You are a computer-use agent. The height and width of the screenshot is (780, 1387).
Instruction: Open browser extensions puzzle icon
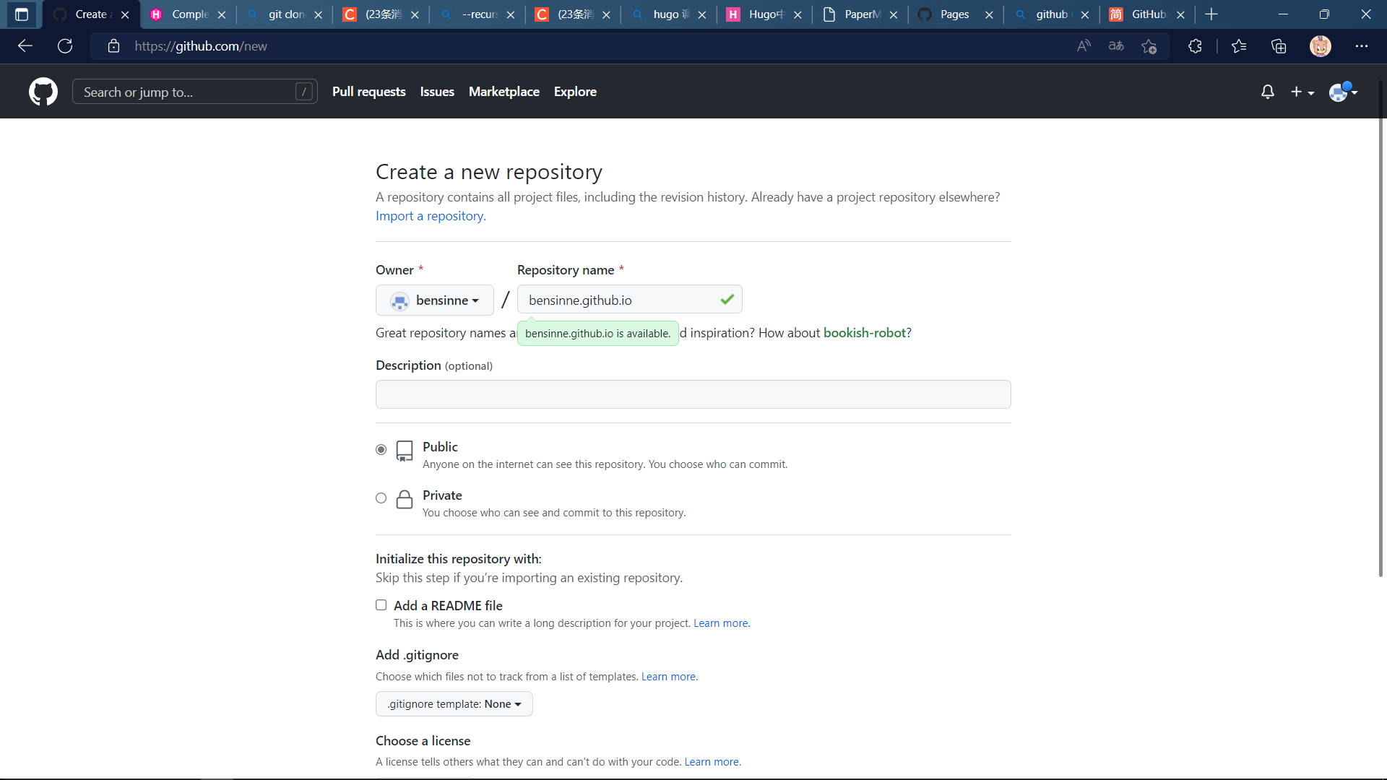click(x=1195, y=46)
